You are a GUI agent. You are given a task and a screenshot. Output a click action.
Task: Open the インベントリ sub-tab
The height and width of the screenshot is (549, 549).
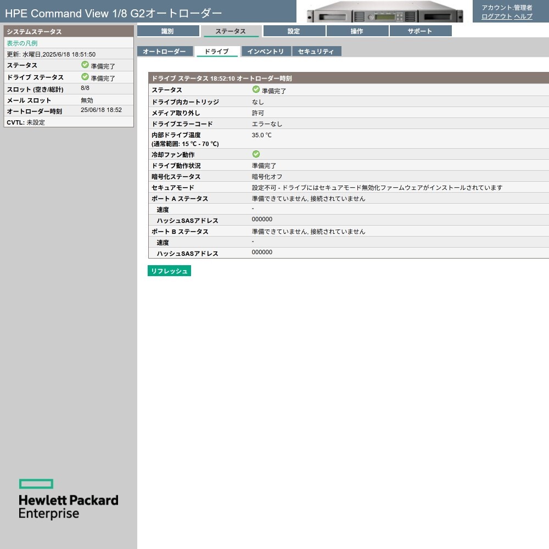point(266,51)
